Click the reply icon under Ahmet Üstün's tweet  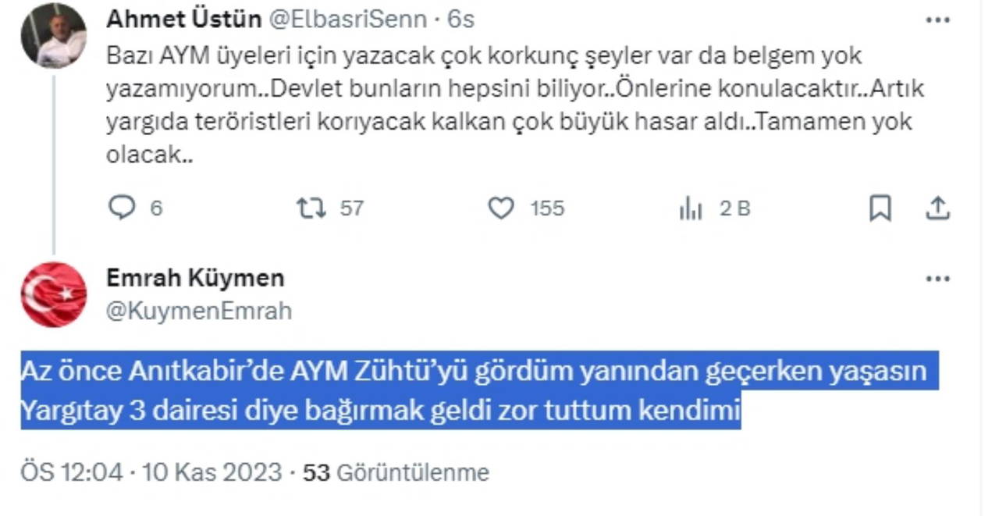pos(122,208)
